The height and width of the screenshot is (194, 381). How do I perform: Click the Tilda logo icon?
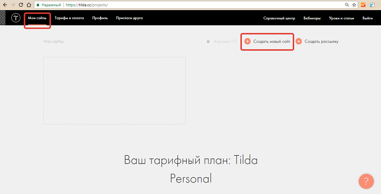pos(16,18)
